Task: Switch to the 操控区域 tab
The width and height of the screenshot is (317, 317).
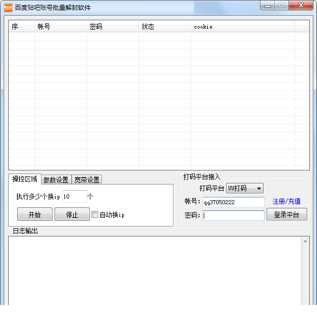Action: pyautogui.click(x=25, y=179)
